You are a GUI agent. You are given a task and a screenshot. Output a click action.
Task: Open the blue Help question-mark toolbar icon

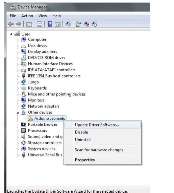click(50, 24)
